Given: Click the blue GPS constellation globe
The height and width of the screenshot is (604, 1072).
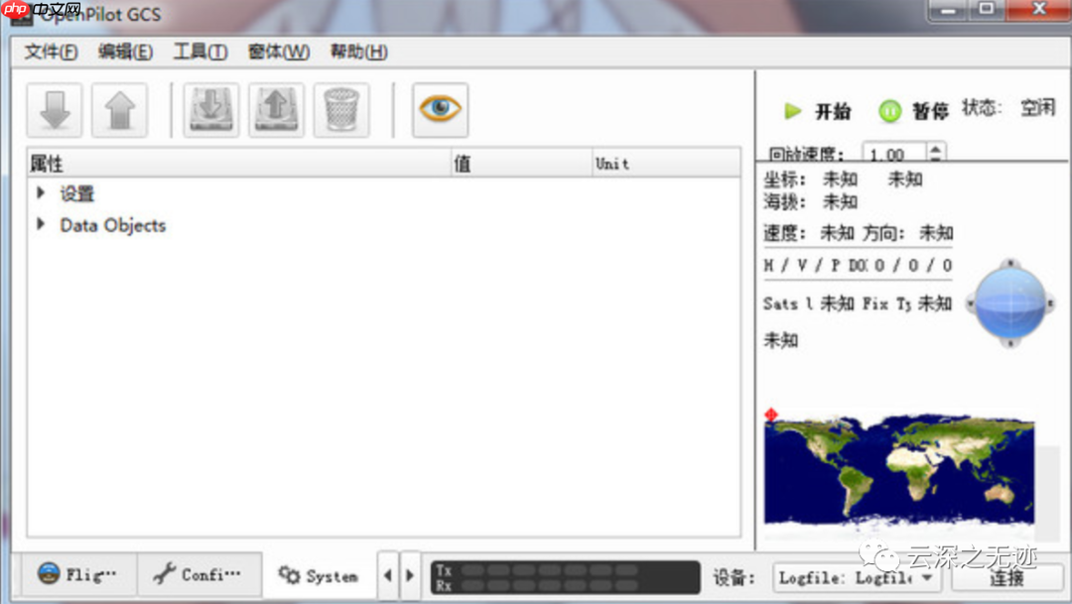Looking at the screenshot, I should [x=1009, y=302].
